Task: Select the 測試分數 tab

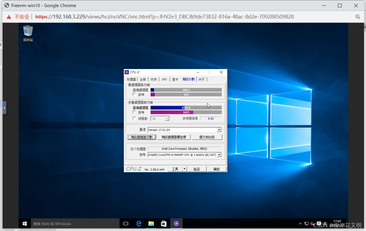Action: coord(188,79)
